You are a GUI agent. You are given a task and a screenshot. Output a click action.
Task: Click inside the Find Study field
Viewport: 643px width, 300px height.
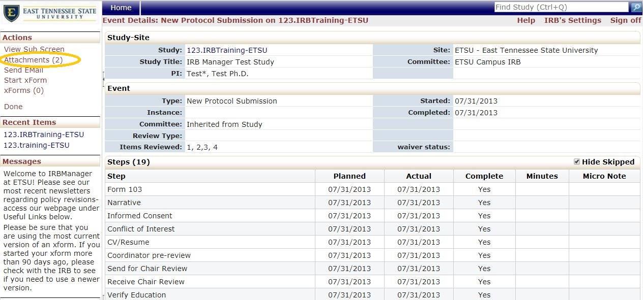pos(561,7)
